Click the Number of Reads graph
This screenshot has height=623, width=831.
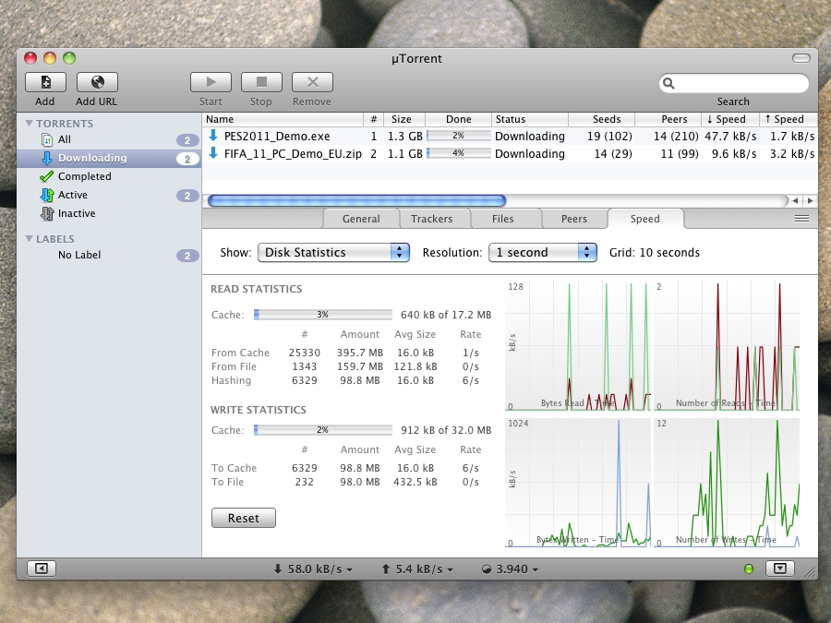click(727, 346)
